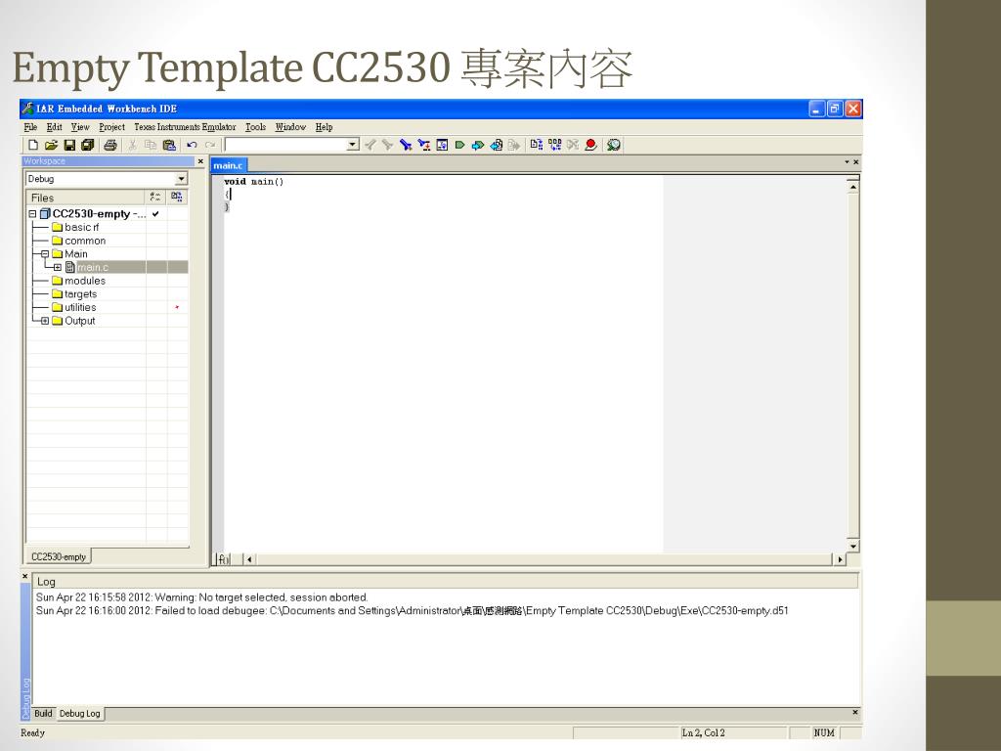Open the Edit menu
The image size is (1001, 751).
[x=55, y=127]
